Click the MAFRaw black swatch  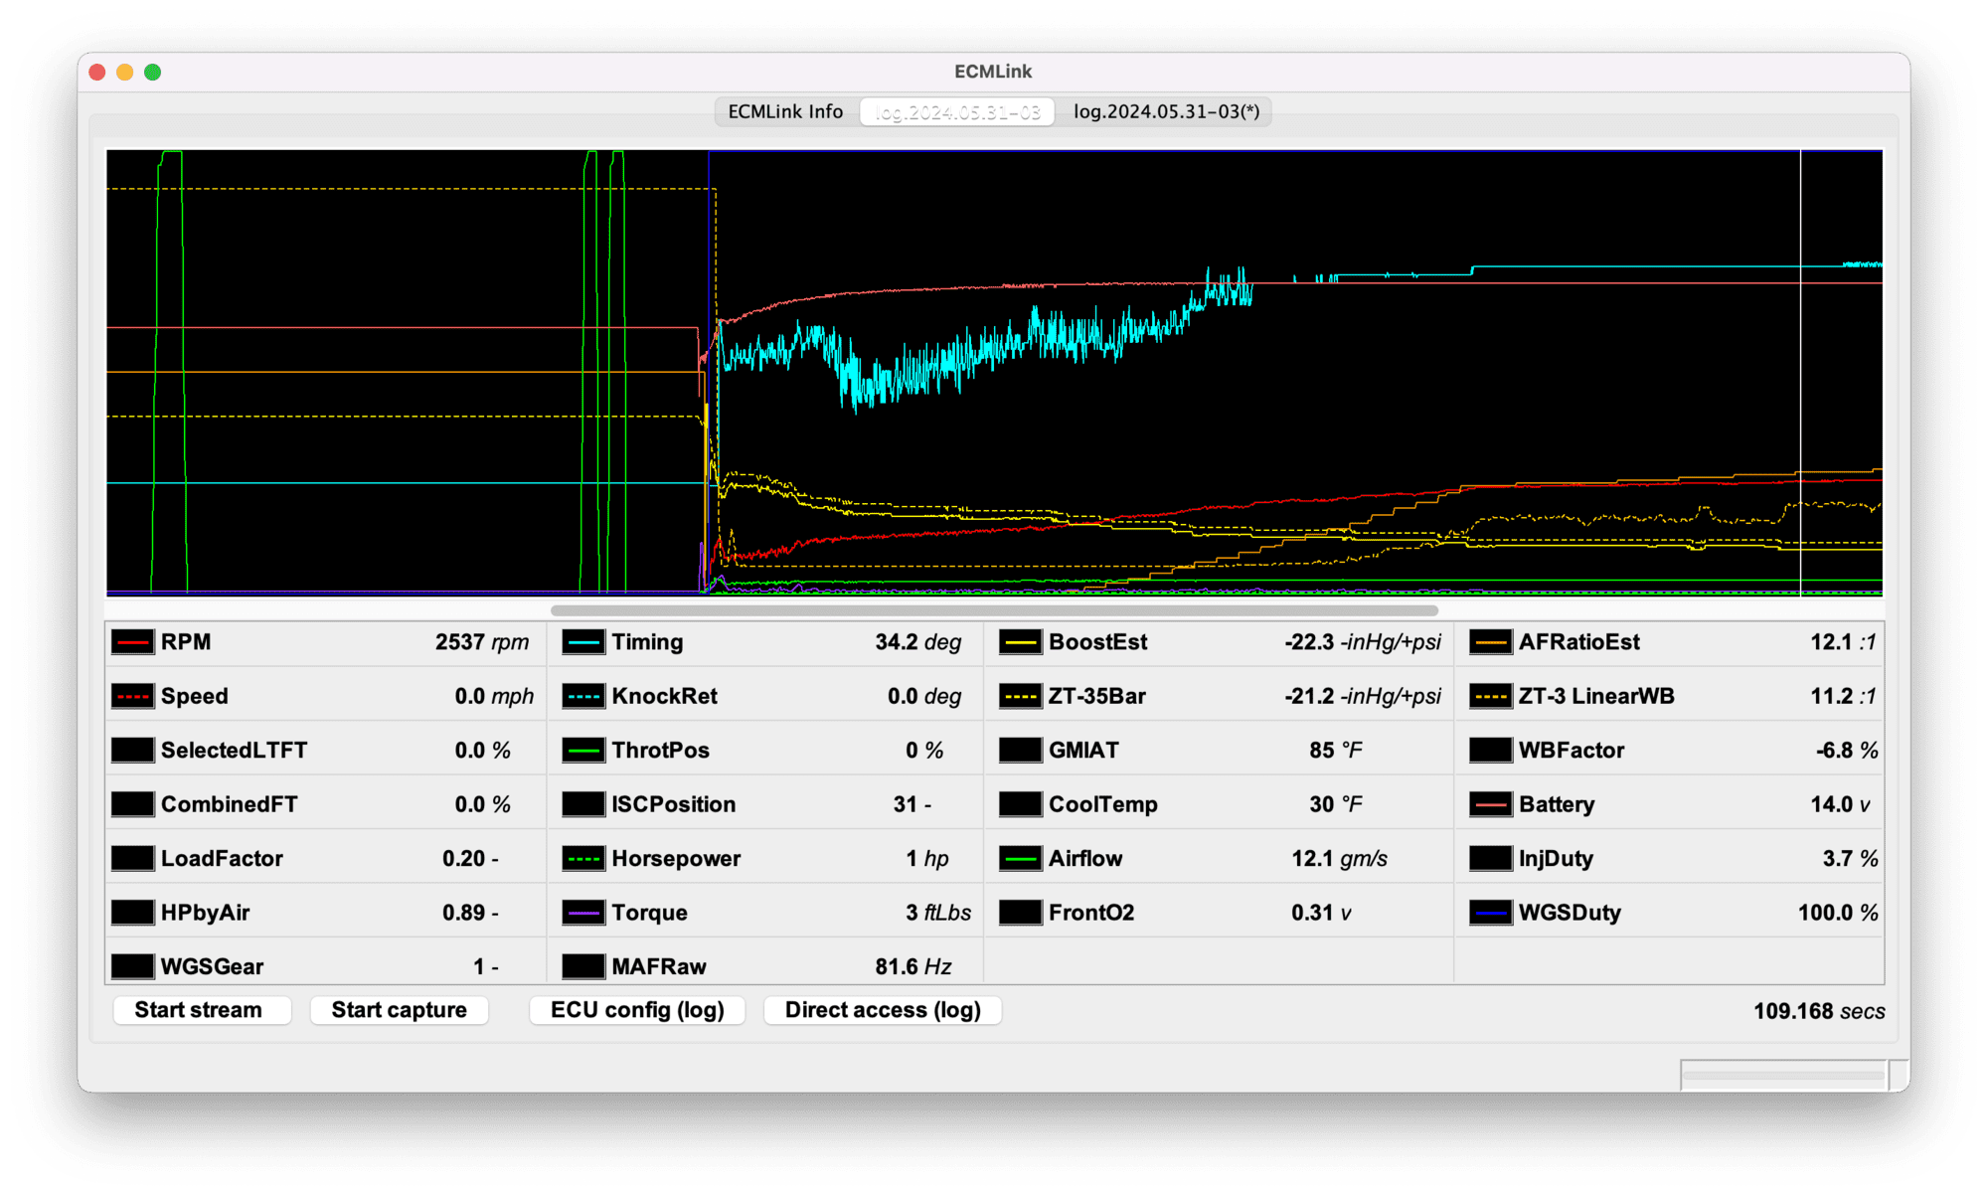583,966
